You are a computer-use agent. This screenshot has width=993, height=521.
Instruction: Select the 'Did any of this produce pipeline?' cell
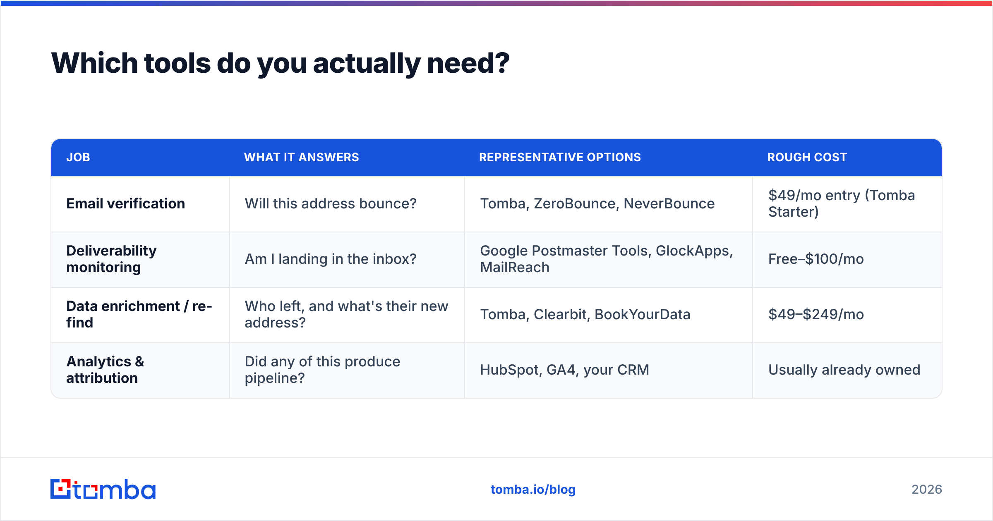tap(347, 370)
